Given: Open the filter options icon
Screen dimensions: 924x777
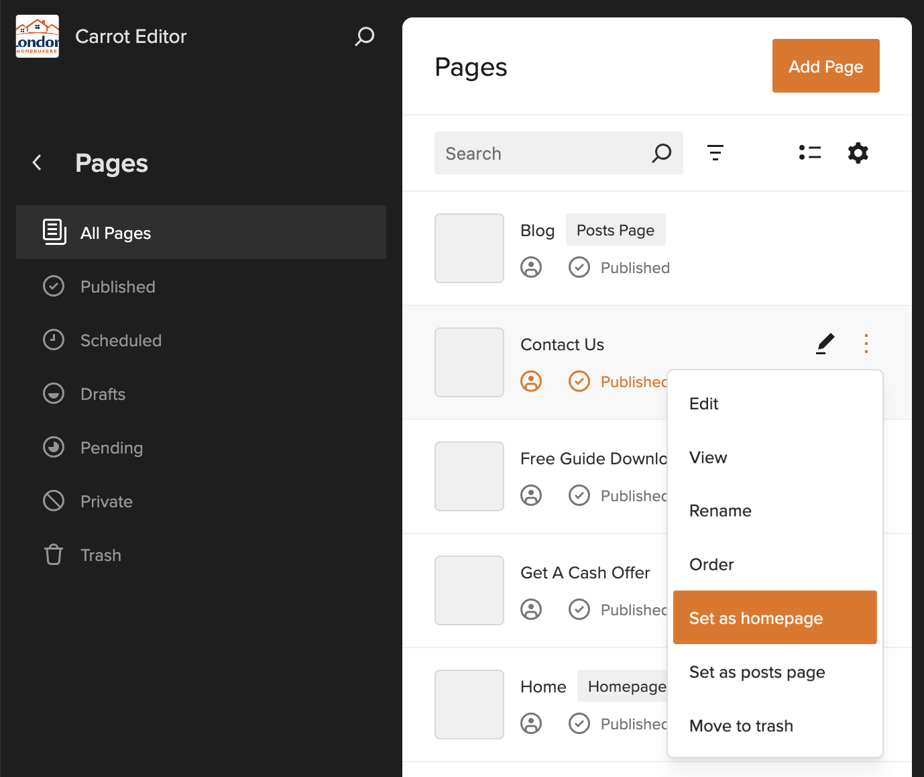Looking at the screenshot, I should 715,153.
